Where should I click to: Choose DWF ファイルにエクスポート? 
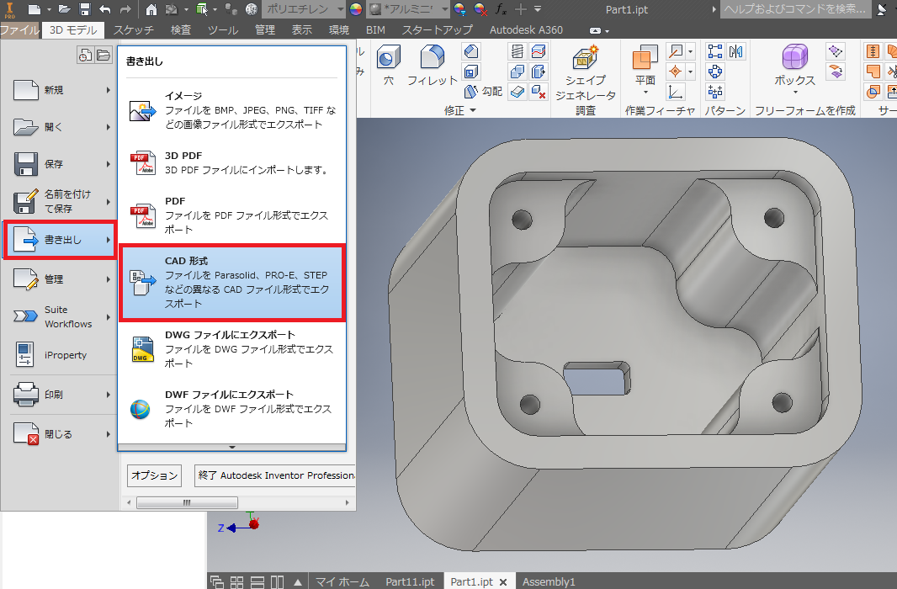click(x=232, y=408)
